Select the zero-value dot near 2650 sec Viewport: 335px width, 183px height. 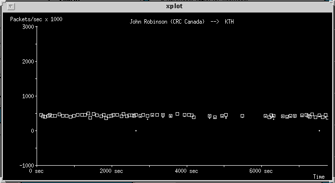tap(136, 131)
